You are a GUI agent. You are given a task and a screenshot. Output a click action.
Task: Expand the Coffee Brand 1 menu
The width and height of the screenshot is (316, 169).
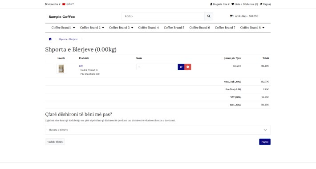(63, 28)
